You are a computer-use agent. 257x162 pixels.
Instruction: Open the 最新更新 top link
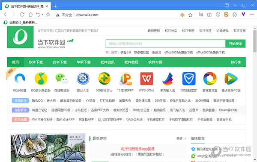click(x=154, y=31)
